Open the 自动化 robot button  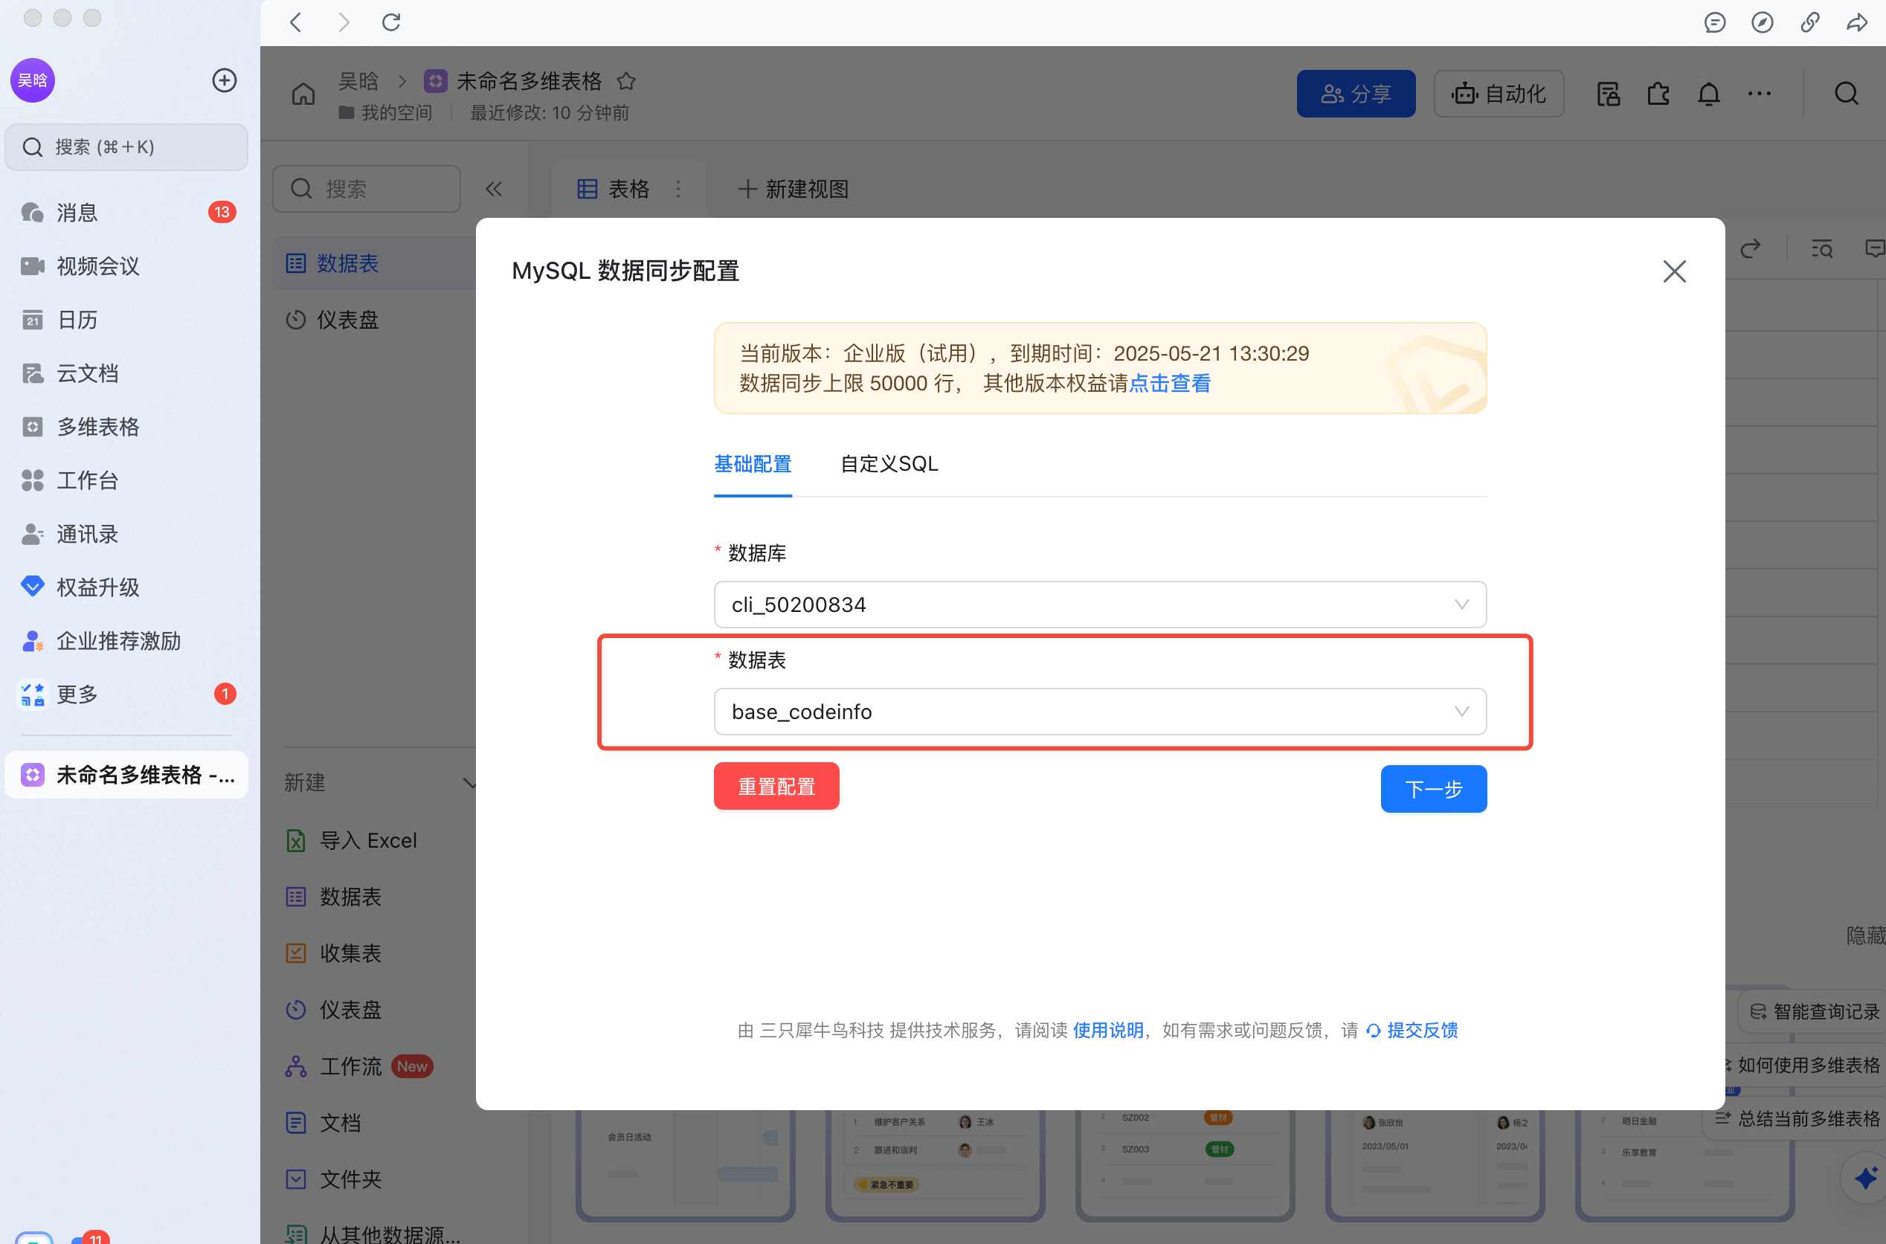coord(1498,94)
